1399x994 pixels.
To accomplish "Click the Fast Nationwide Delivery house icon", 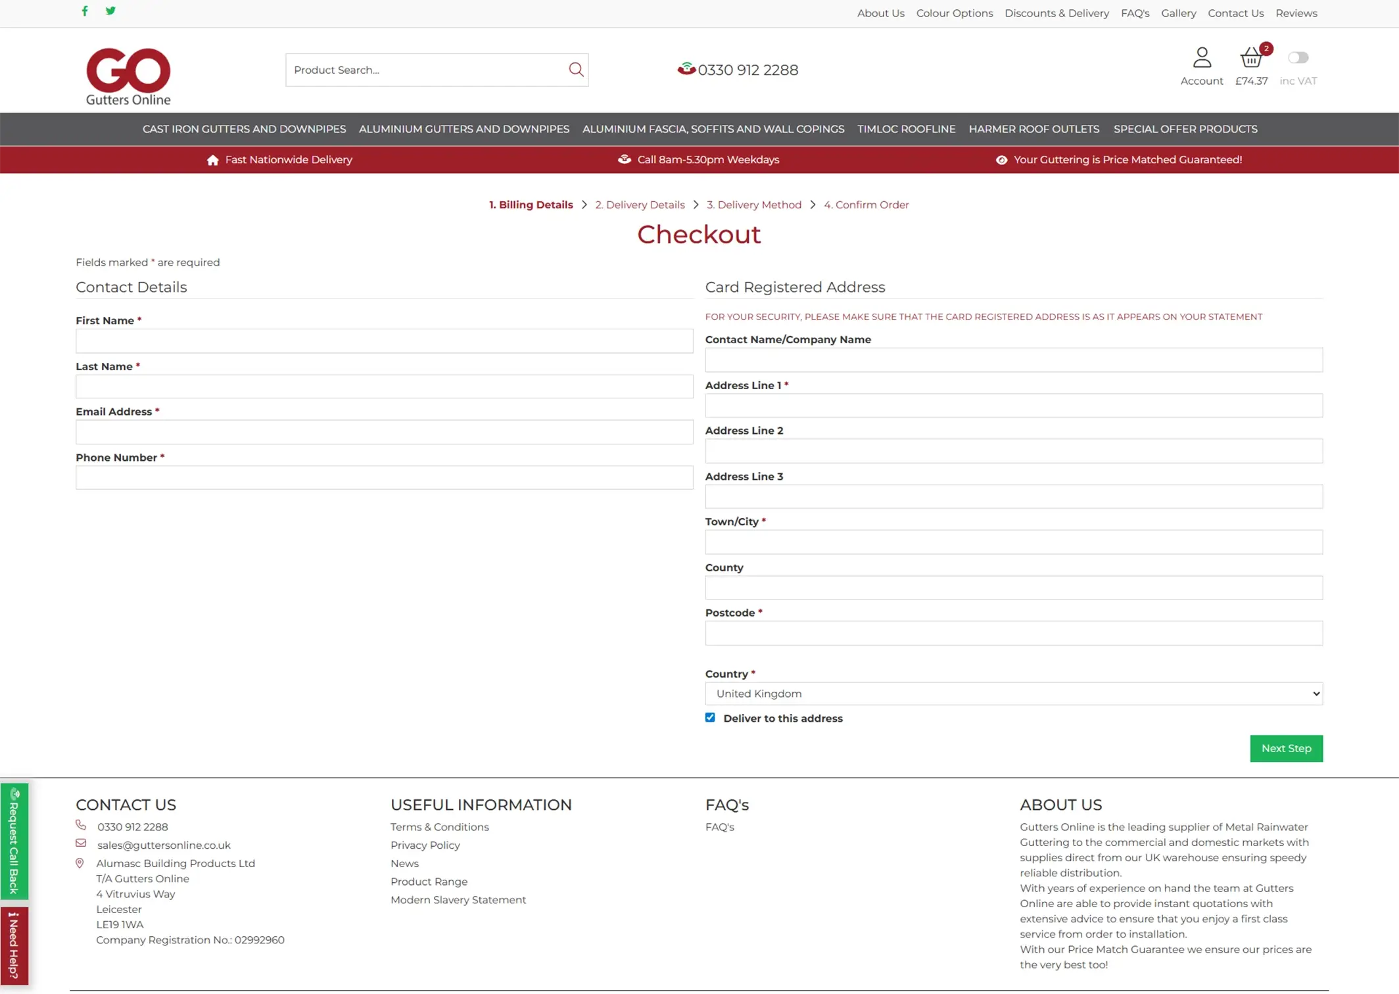I will (x=212, y=160).
